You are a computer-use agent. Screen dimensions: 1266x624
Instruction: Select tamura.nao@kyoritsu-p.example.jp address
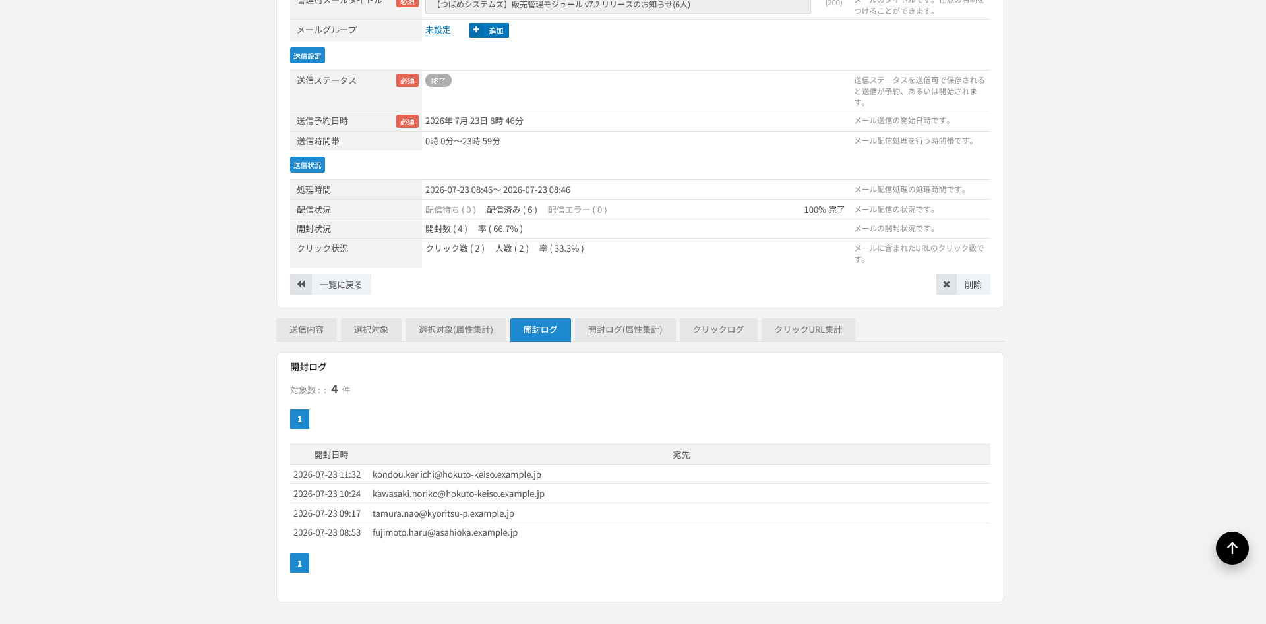443,513
